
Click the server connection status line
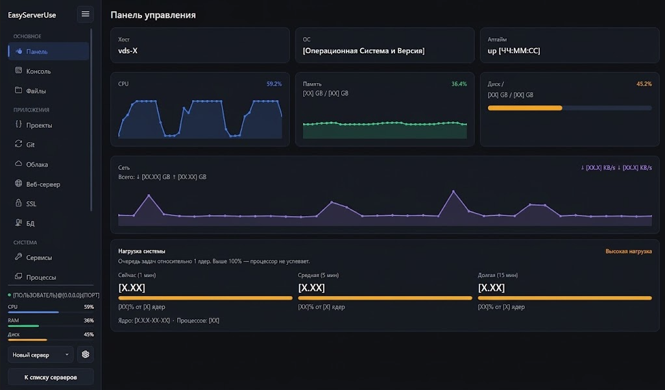[54, 295]
